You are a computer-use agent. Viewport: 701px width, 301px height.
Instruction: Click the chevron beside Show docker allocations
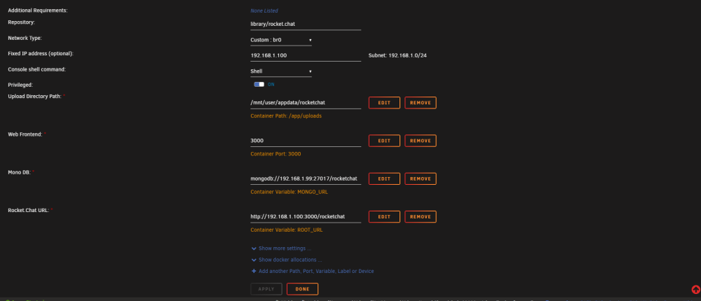point(254,260)
